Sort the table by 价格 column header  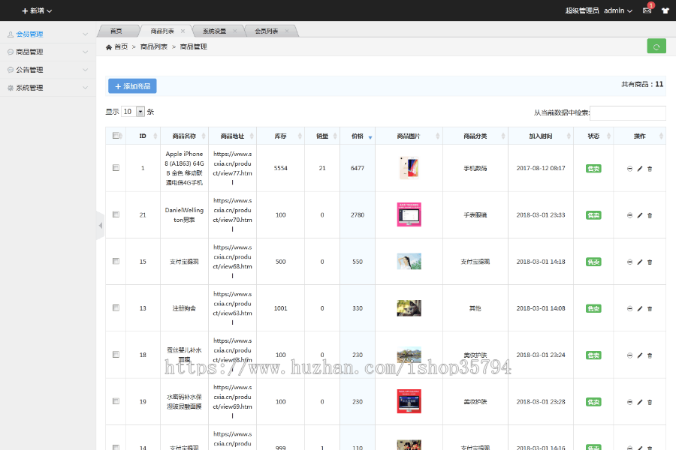357,136
